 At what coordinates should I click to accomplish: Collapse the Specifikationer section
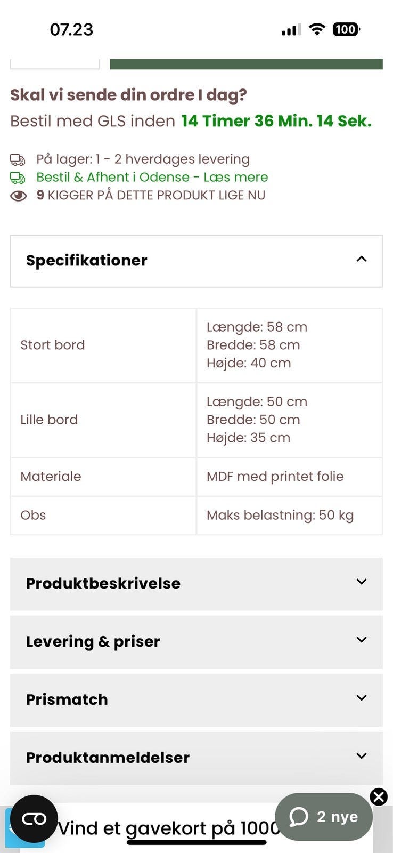pyautogui.click(x=362, y=260)
